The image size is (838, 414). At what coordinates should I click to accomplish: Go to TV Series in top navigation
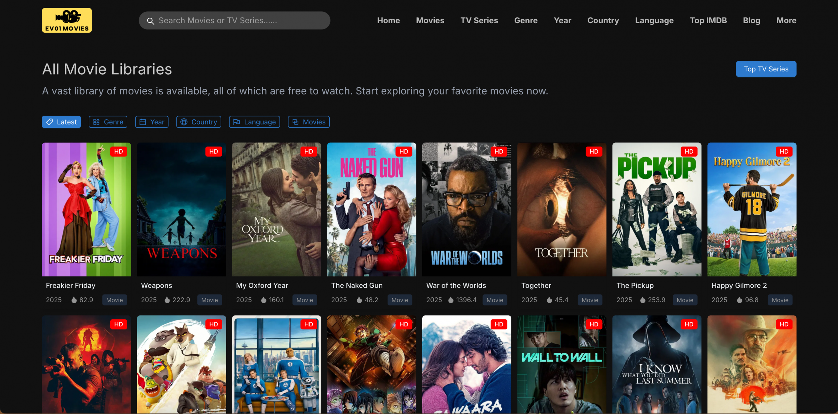pos(479,21)
